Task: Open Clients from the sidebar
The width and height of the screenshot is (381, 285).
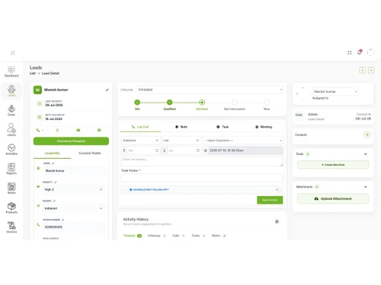Action: tap(11, 130)
